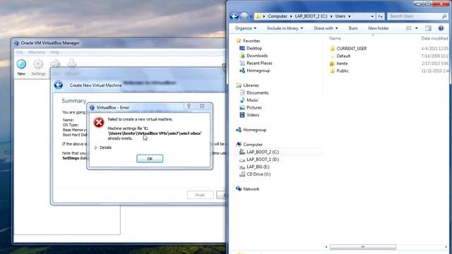This screenshot has height=254, width=452.
Task: Select LAP_BOOT_2 (C:) drive in tree
Action: click(263, 152)
